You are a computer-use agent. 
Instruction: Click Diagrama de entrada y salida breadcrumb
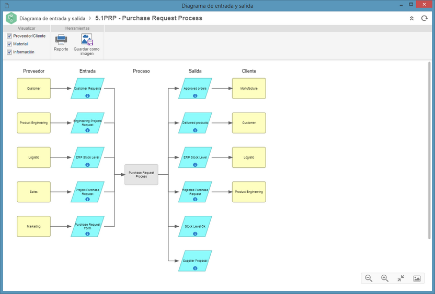tap(52, 19)
